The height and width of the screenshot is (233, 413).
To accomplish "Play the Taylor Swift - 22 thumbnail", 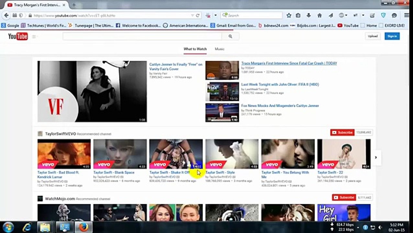I will pyautogui.click(x=344, y=154).
